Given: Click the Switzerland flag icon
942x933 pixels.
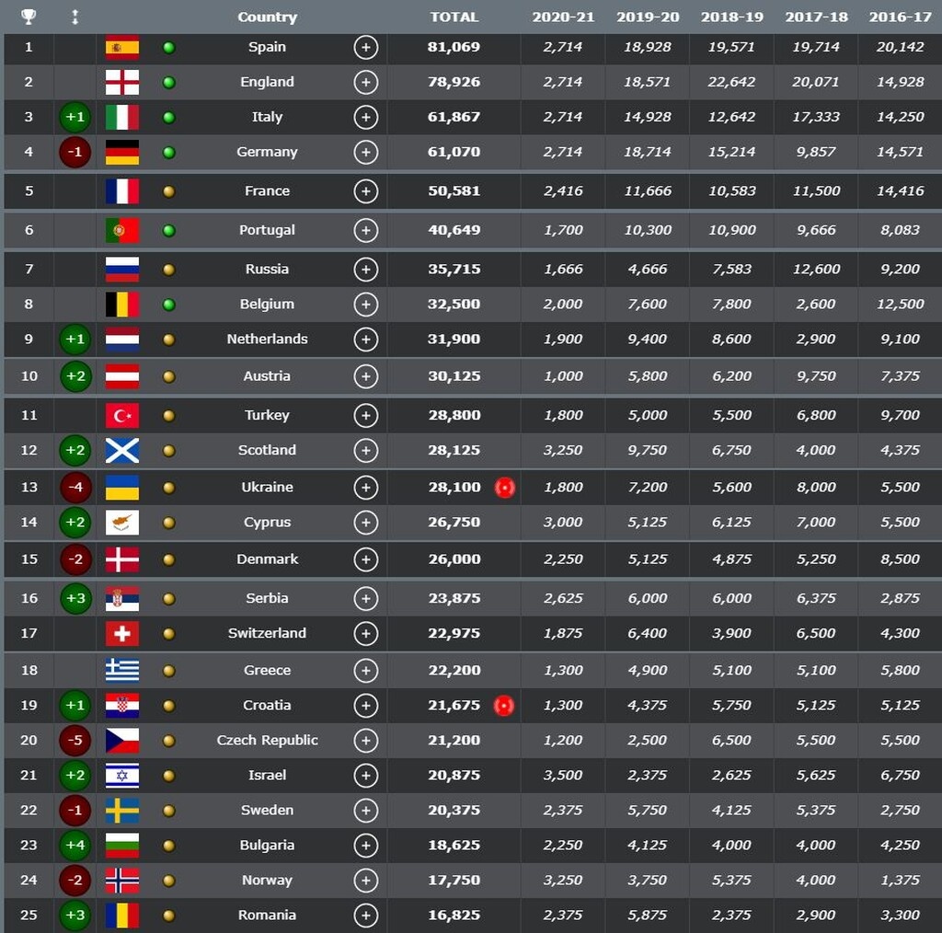Looking at the screenshot, I should [122, 633].
